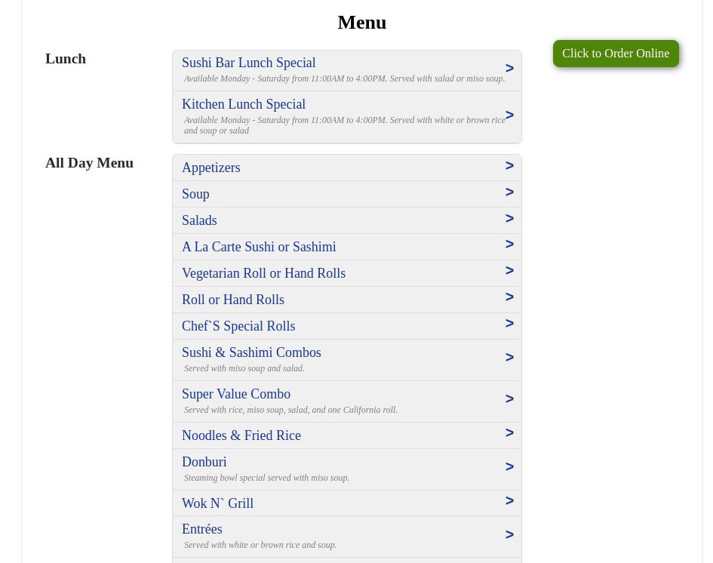Image resolution: width=713 pixels, height=563 pixels.
Task: Open the Donburi menu category
Action: pyautogui.click(x=204, y=462)
